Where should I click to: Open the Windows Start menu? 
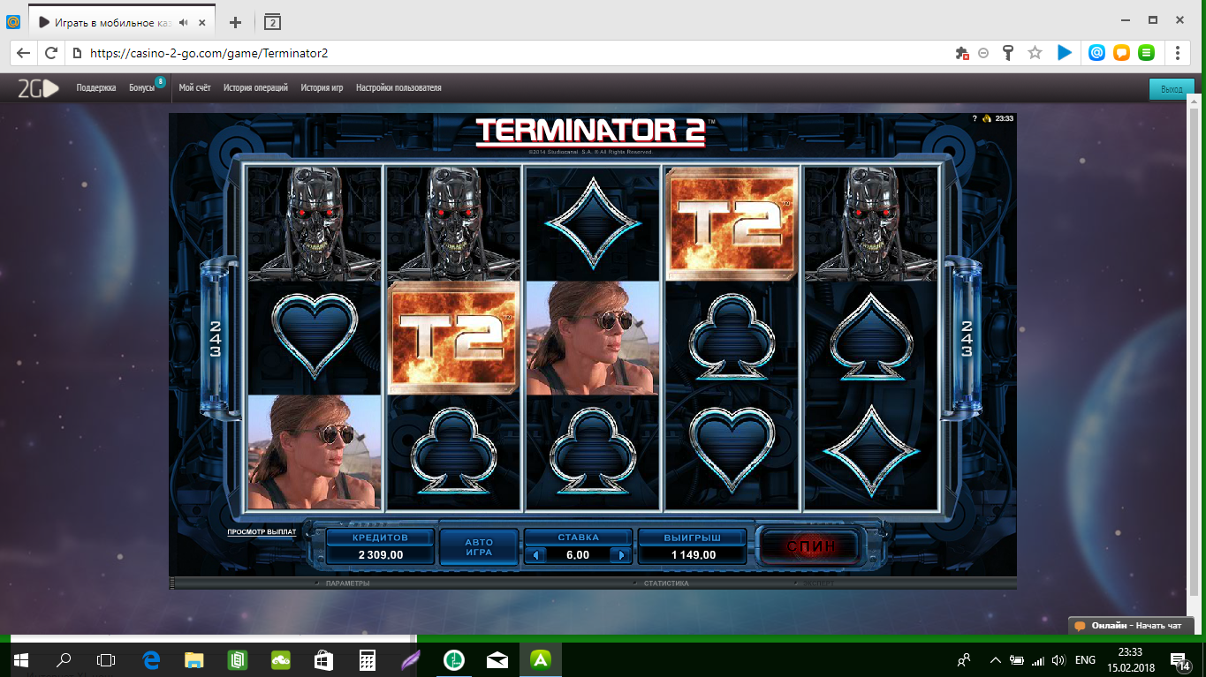[20, 659]
